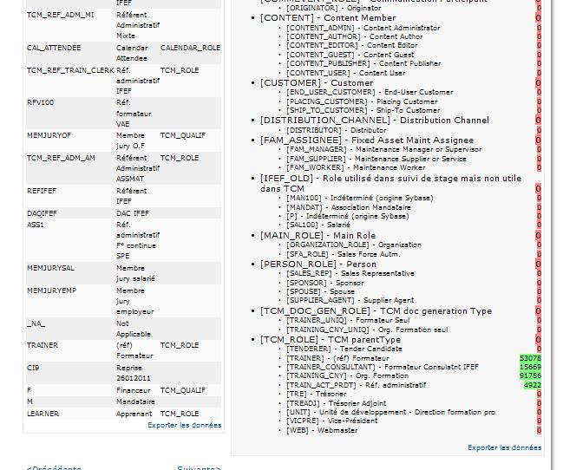Image resolution: width=576 pixels, height=470 pixels.
Task: Select [CONTENT] Content Member heading
Action: click(328, 18)
